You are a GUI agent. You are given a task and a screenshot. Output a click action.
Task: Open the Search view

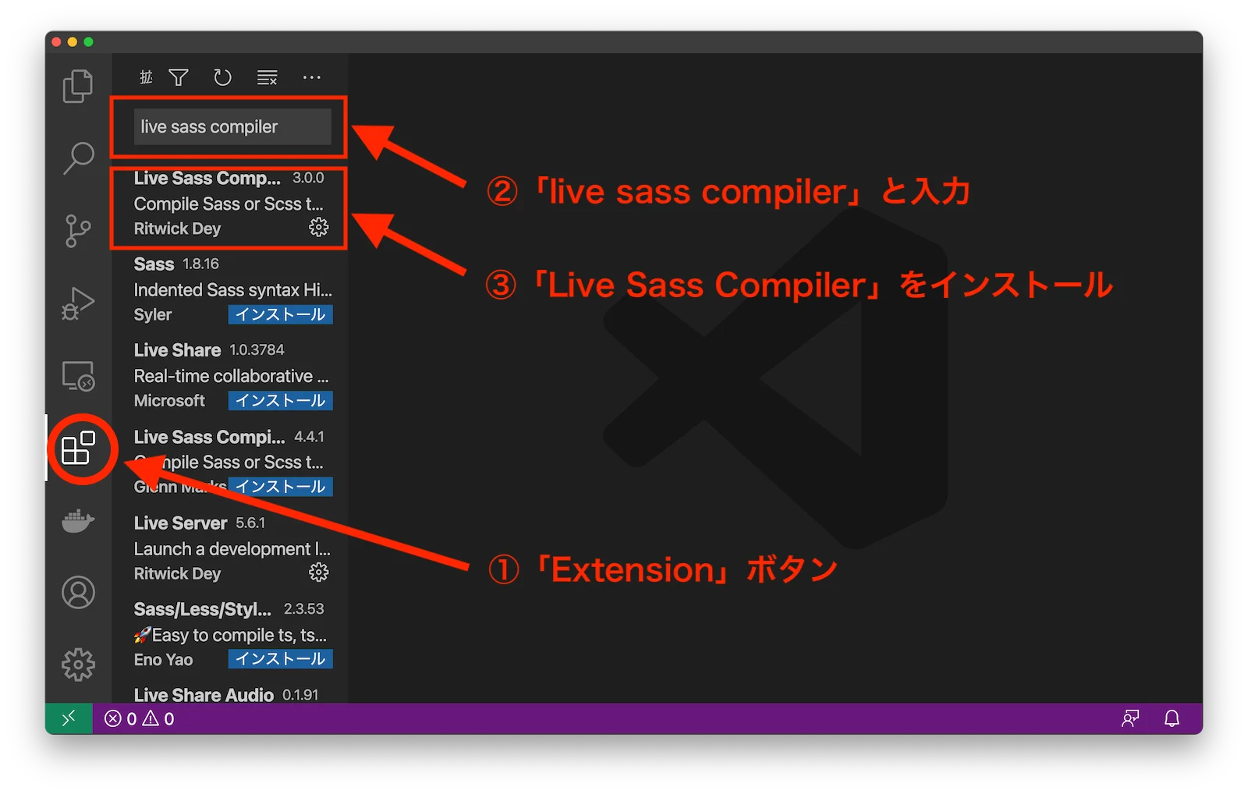click(77, 158)
